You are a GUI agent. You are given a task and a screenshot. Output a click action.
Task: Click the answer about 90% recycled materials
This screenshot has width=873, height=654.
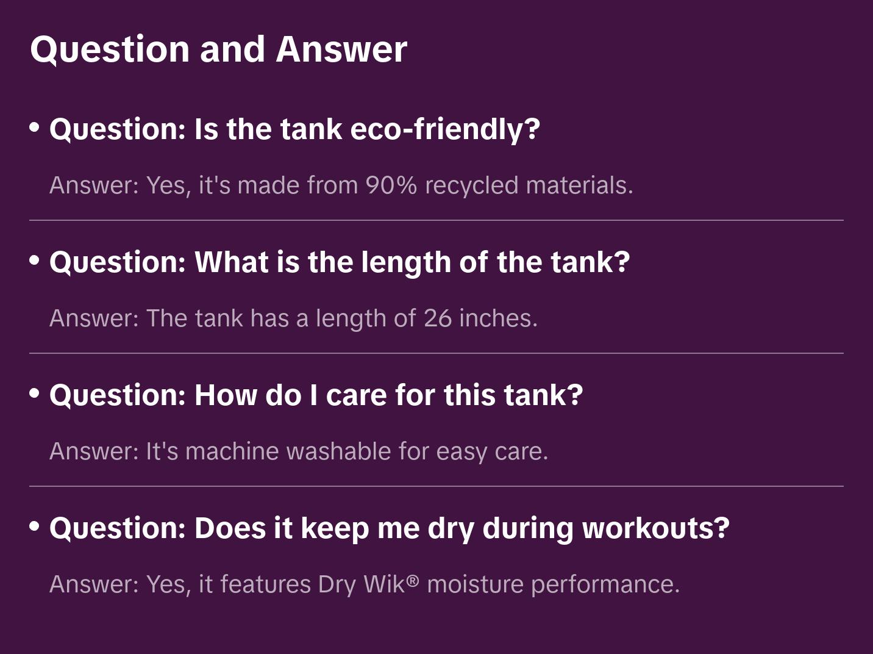click(341, 185)
